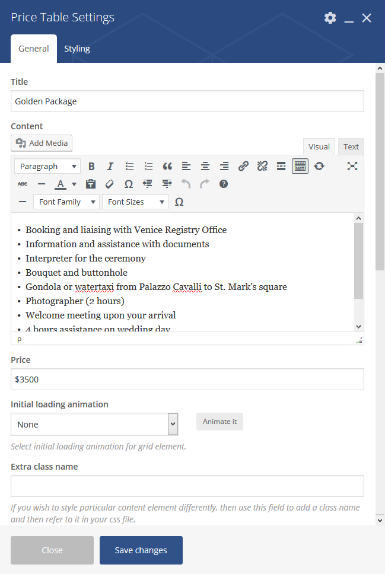Paste as text using the clipboard icon

[91, 184]
